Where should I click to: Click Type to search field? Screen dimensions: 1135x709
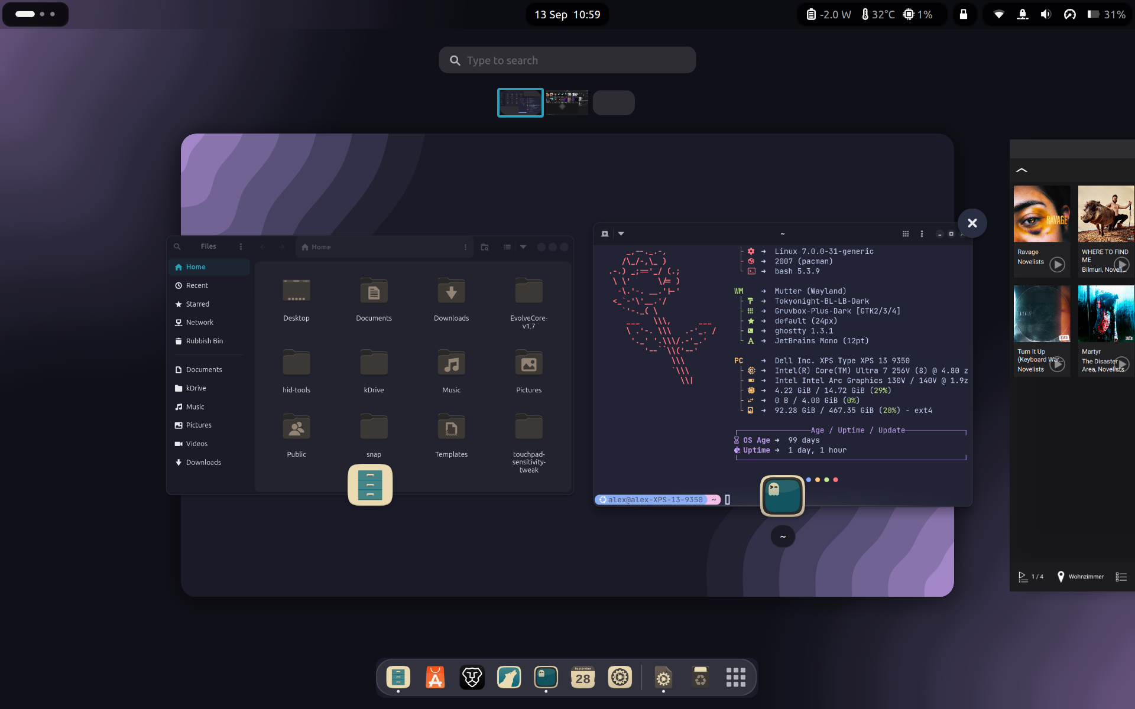click(567, 60)
